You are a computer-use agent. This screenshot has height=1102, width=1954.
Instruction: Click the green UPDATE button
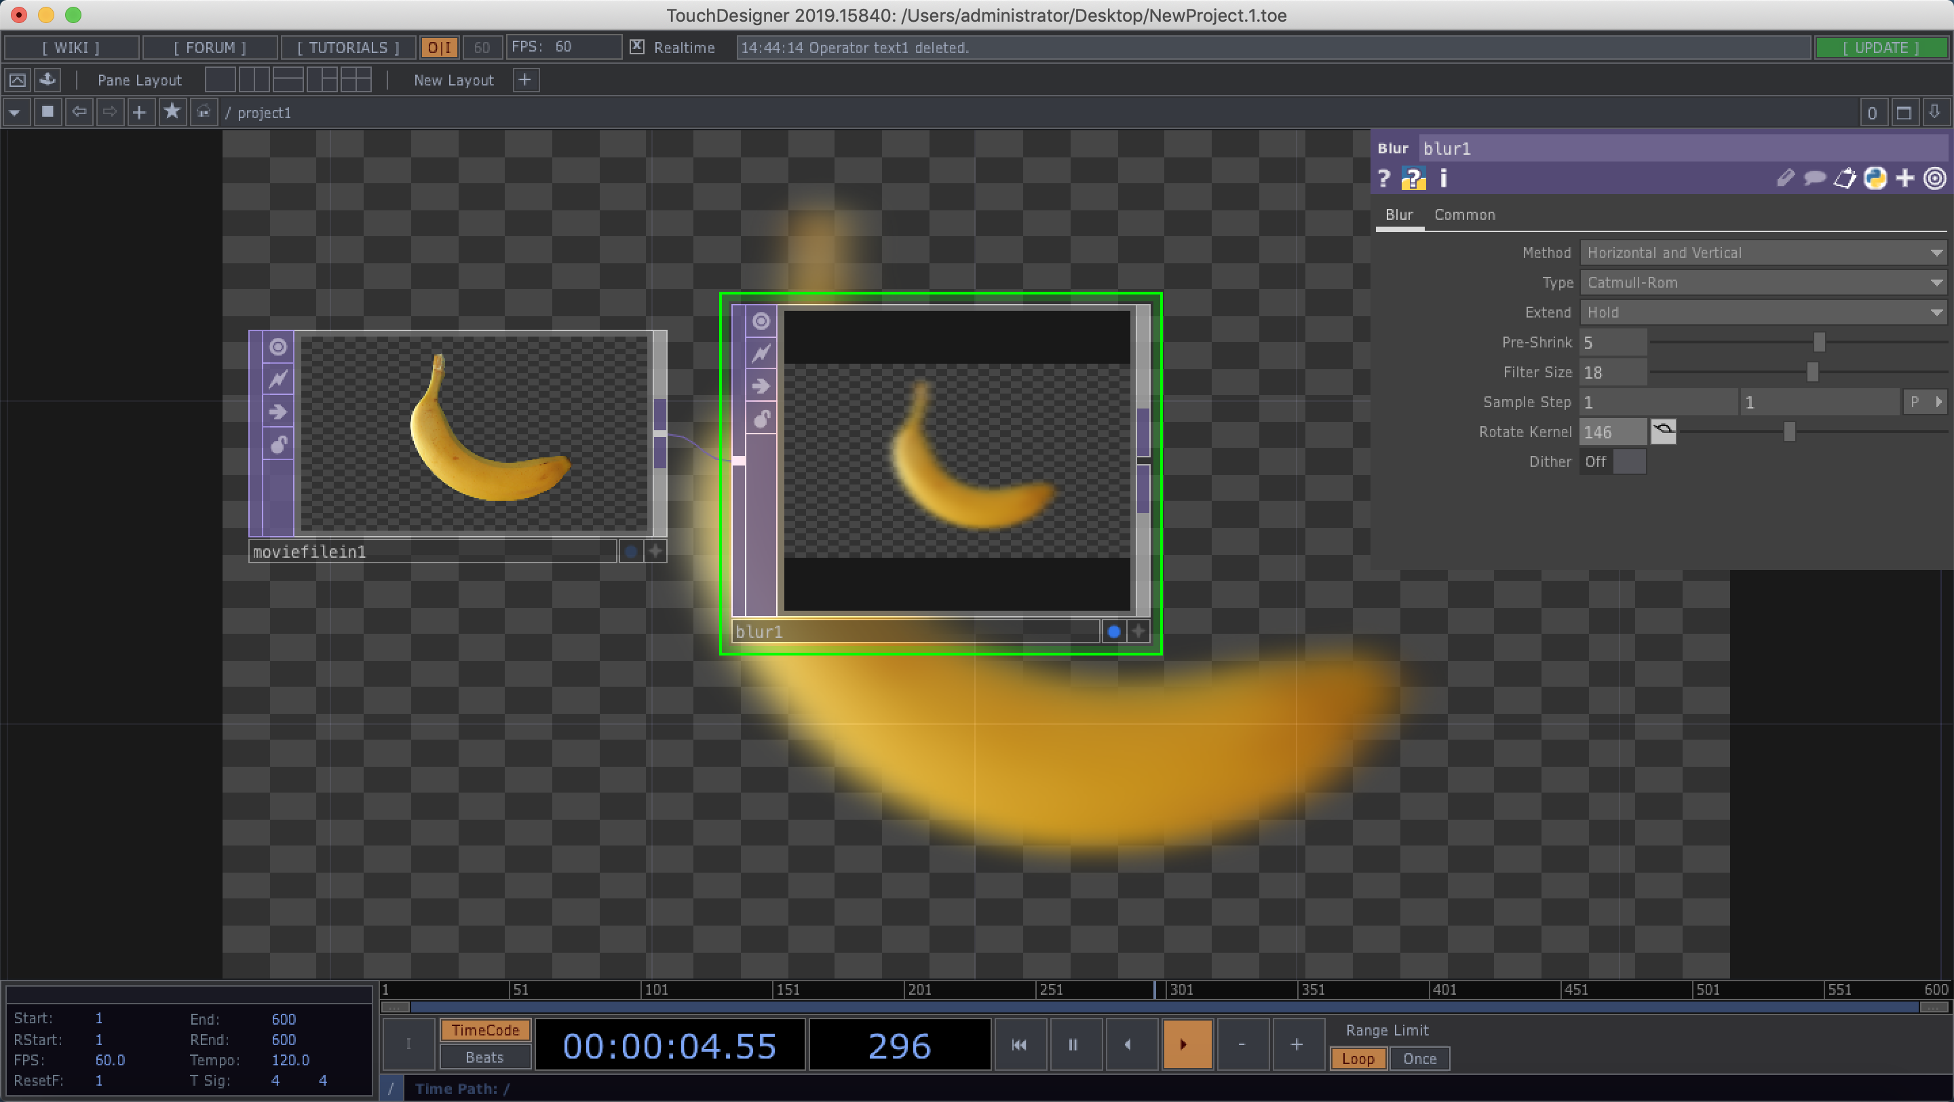point(1881,47)
